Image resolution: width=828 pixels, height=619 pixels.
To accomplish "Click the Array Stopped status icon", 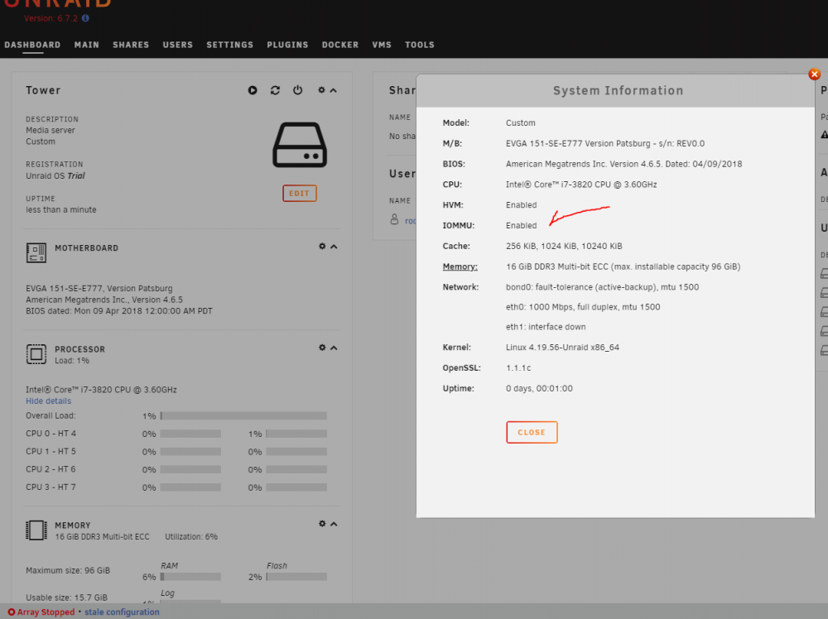I will pyautogui.click(x=12, y=612).
